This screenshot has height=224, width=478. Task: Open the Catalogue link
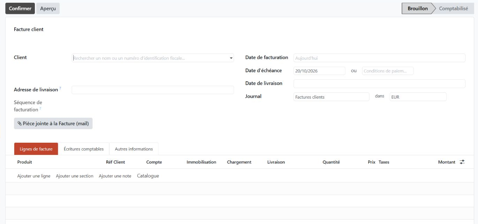click(x=148, y=176)
